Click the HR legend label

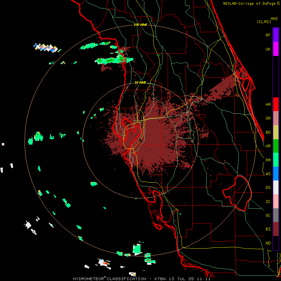(x=268, y=146)
